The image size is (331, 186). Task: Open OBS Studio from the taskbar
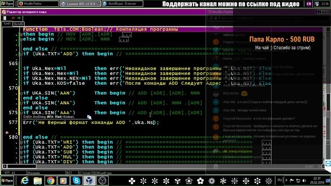[x=102, y=181]
